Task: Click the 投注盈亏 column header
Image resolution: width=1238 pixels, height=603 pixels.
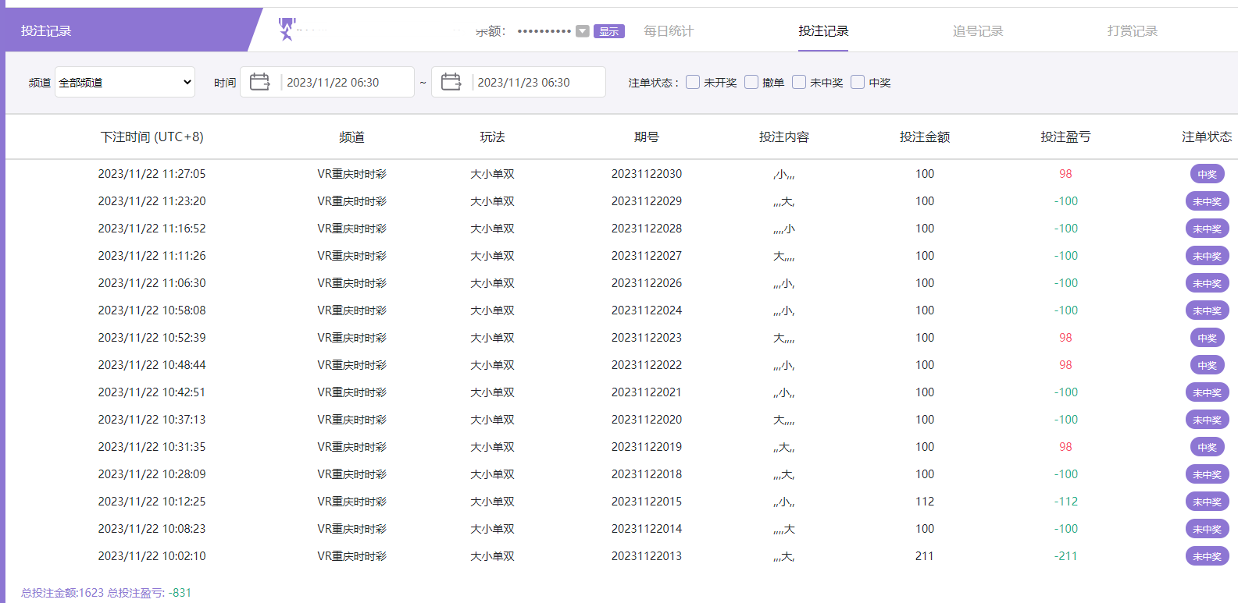Action: click(x=1065, y=137)
